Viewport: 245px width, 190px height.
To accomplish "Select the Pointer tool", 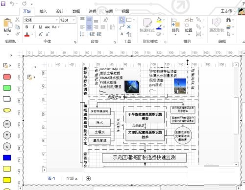I will point(122,20).
